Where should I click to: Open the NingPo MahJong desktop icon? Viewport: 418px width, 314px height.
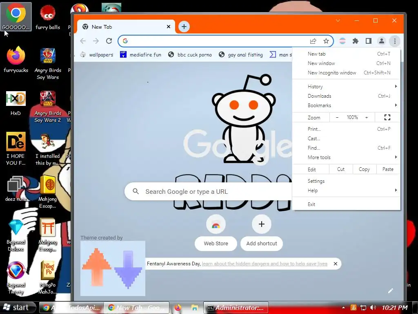[48, 278]
